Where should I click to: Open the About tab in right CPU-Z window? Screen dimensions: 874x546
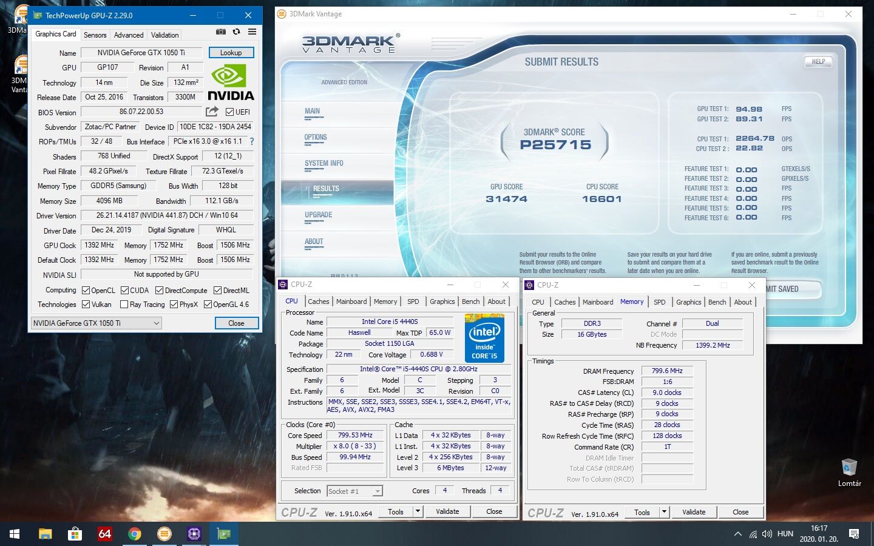[x=743, y=302]
